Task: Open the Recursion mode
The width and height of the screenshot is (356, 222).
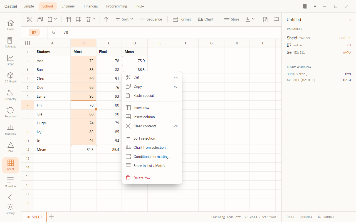Action: click(11, 112)
